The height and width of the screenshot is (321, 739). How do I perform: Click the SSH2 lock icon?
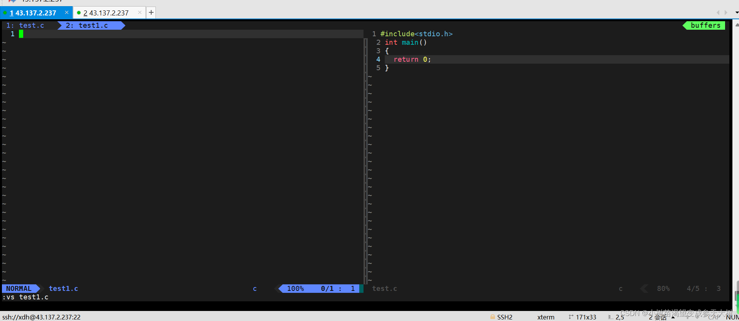pos(493,317)
